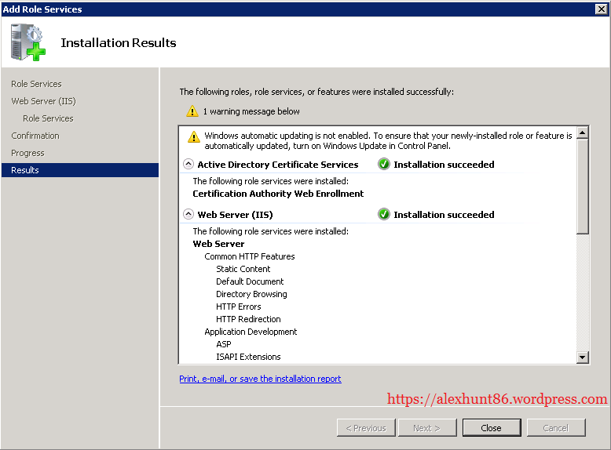Click the warning icon next to Windows automatic updating message
The height and width of the screenshot is (450, 611).
tap(193, 136)
